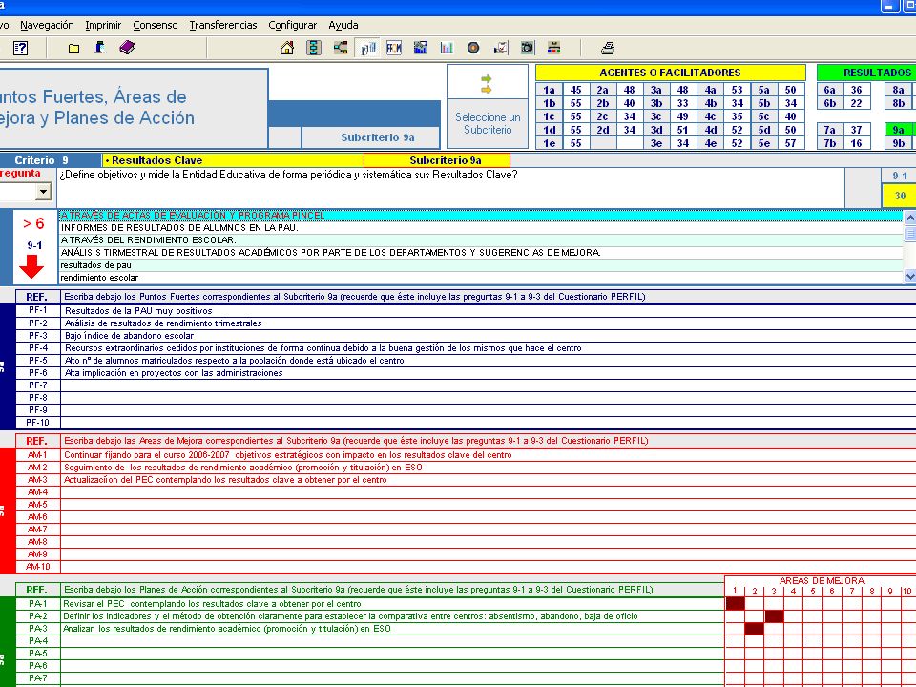Select highlighted 'A TRAVÉS DE ACTAS DE EVALUACIÓN' row
Image resolution: width=916 pixels, height=687 pixels.
[x=480, y=215]
